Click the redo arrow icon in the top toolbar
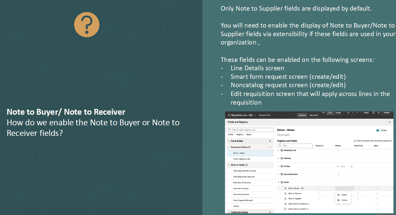 [x=357, y=113]
